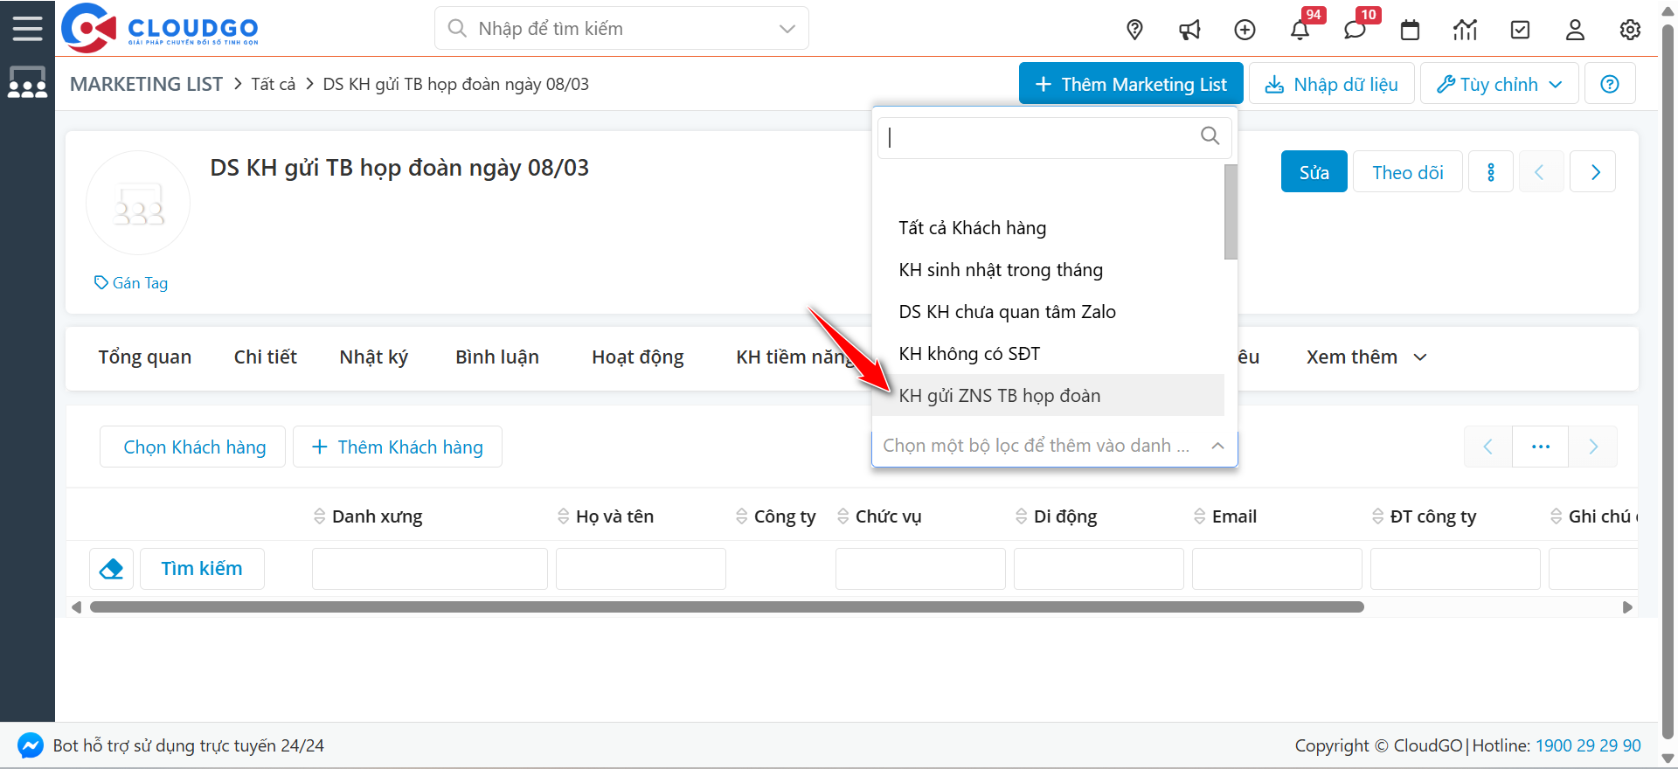Open the reports chart icon

click(x=1465, y=30)
